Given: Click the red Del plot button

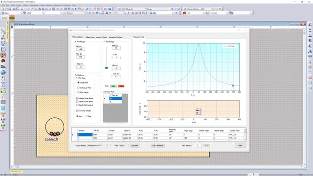Looking at the screenshot, I should 121,86.
